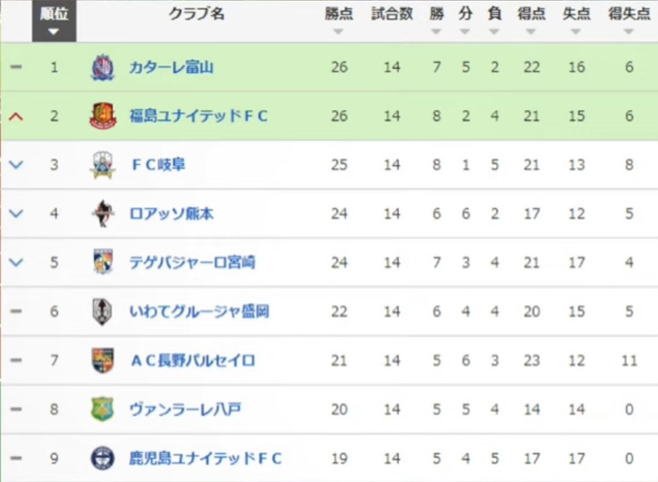The image size is (658, 482).
Task: Open テゲバジャーロ宮崎 club link
Action: click(192, 263)
